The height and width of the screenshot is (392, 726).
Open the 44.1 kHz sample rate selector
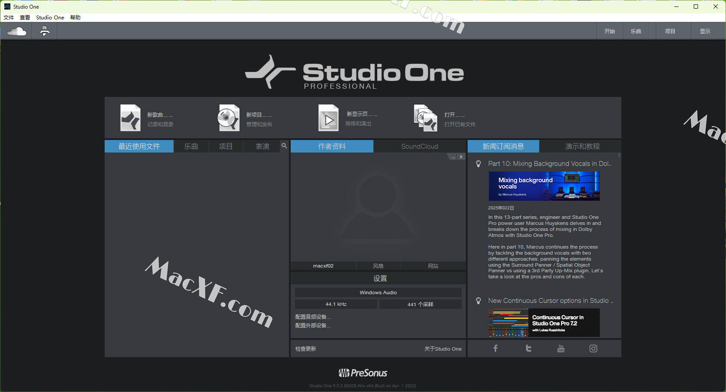pyautogui.click(x=336, y=304)
